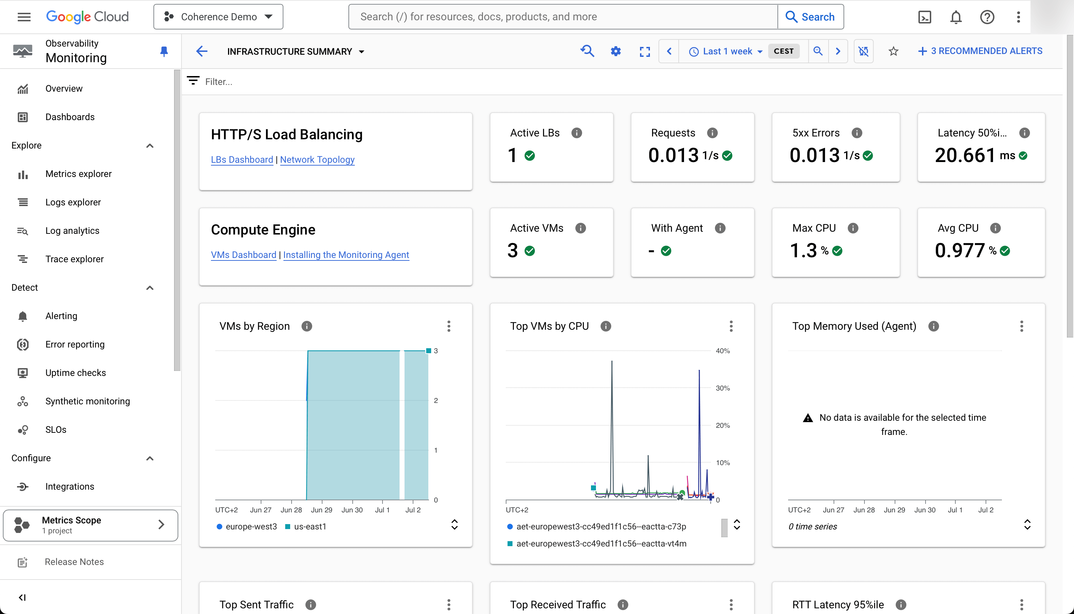Toggle us-east1 legend series
Viewport: 1074px width, 614px height.
tap(306, 526)
